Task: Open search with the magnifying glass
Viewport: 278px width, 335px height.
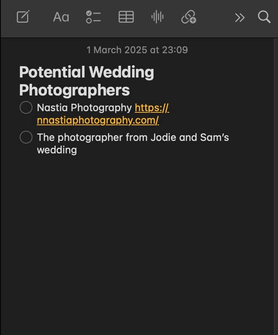Action: 264,17
